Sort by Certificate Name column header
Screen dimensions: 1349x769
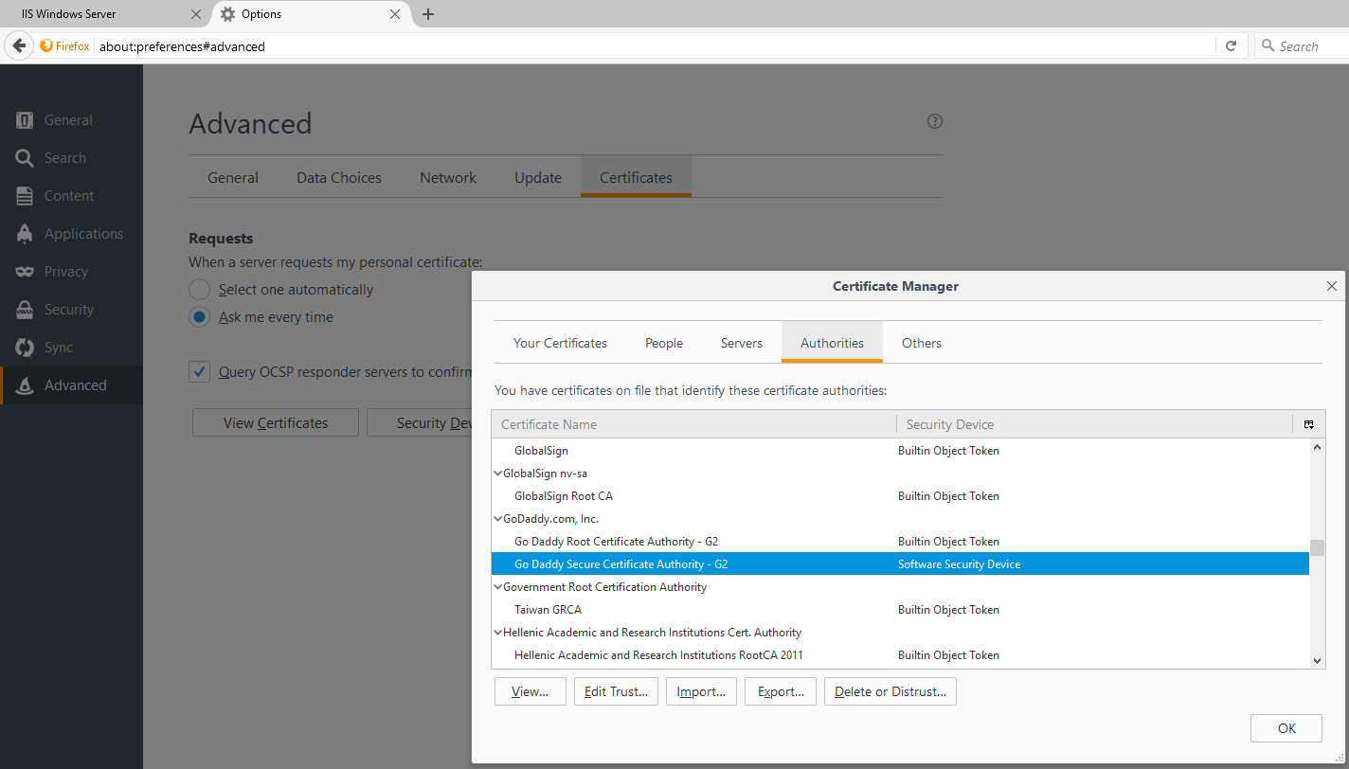pos(693,424)
